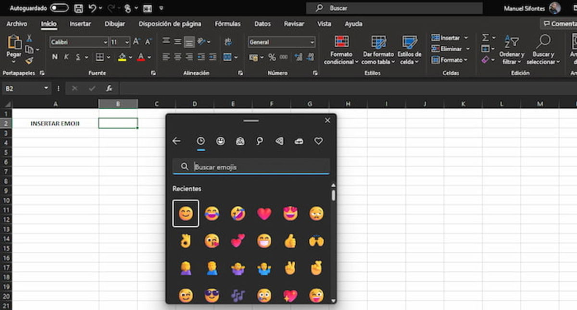Viewport: 577px width, 310px height.
Task: Toggle the Autoguardado switch off
Action: (59, 8)
